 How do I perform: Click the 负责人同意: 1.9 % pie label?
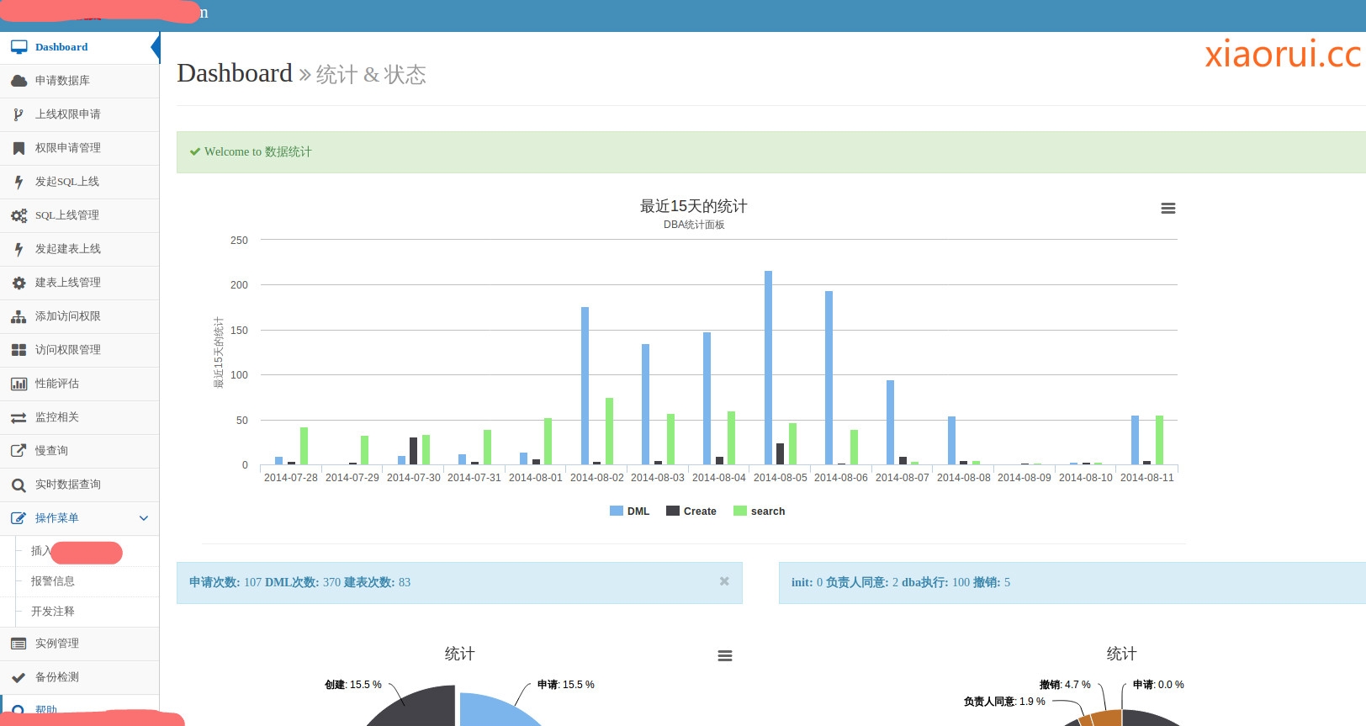pos(1004,702)
